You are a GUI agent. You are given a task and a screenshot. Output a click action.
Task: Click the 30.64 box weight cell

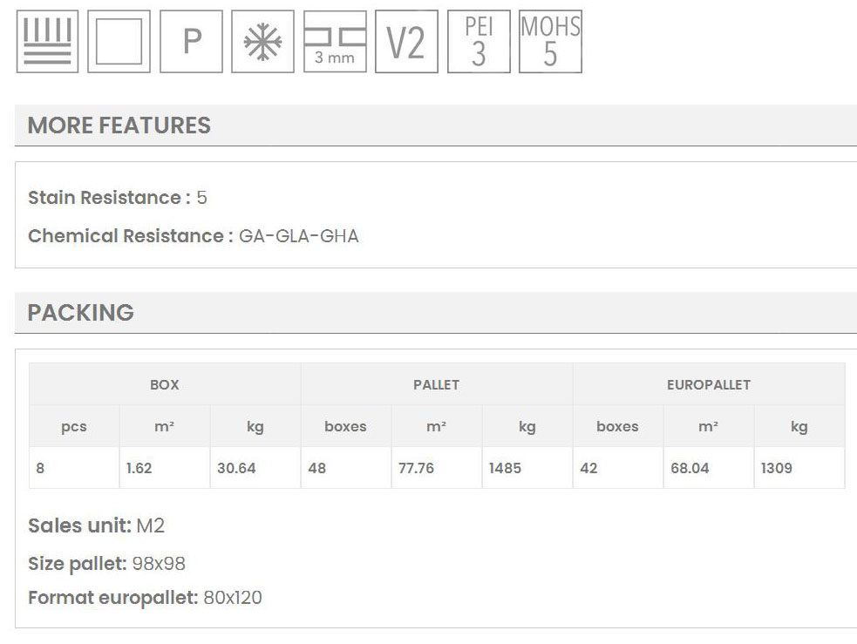click(x=236, y=468)
